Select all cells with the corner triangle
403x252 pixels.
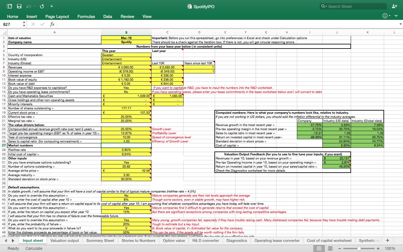pyautogui.click(x=3, y=32)
